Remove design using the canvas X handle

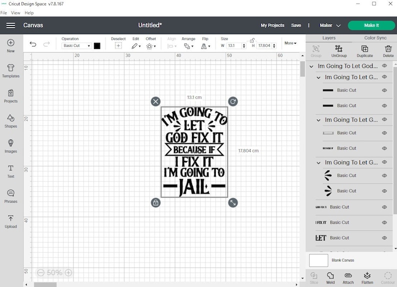click(x=155, y=101)
